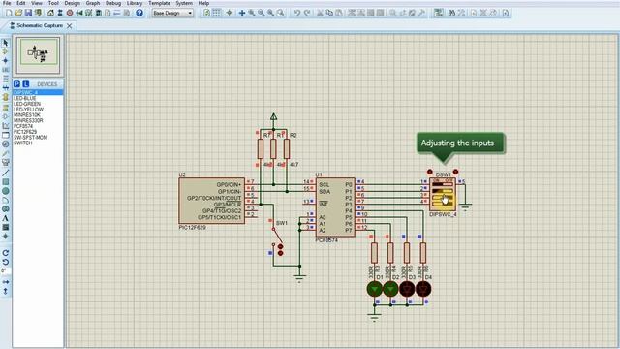Close the Schematic Capture tab
Image resolution: width=620 pixels, height=349 pixels.
69,26
